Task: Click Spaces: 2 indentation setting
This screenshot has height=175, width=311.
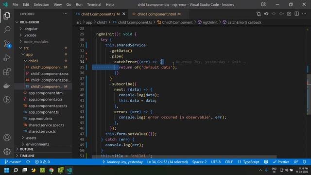Action: [x=199, y=162]
